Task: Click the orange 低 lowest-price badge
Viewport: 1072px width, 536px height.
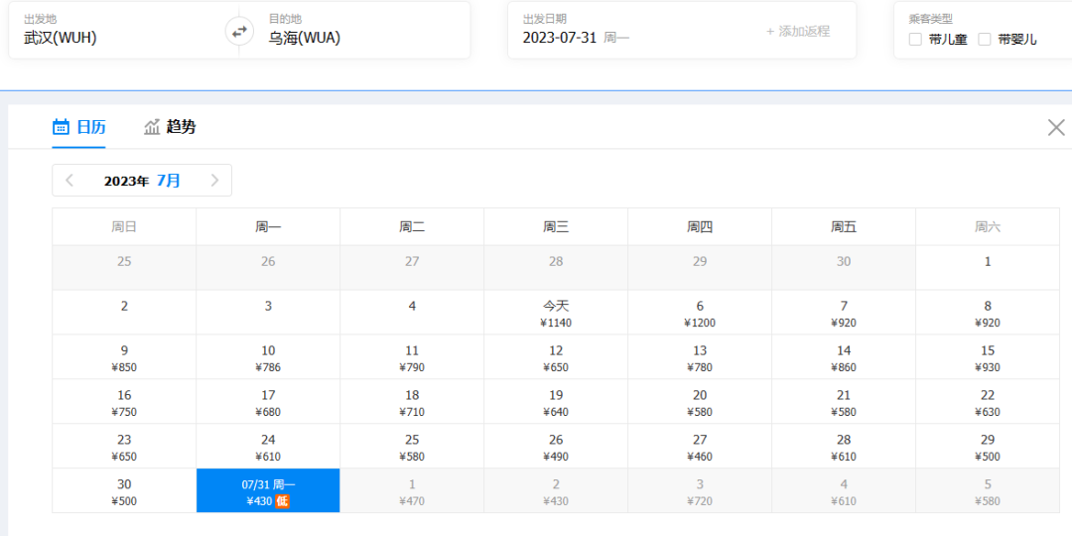Action: click(x=282, y=501)
